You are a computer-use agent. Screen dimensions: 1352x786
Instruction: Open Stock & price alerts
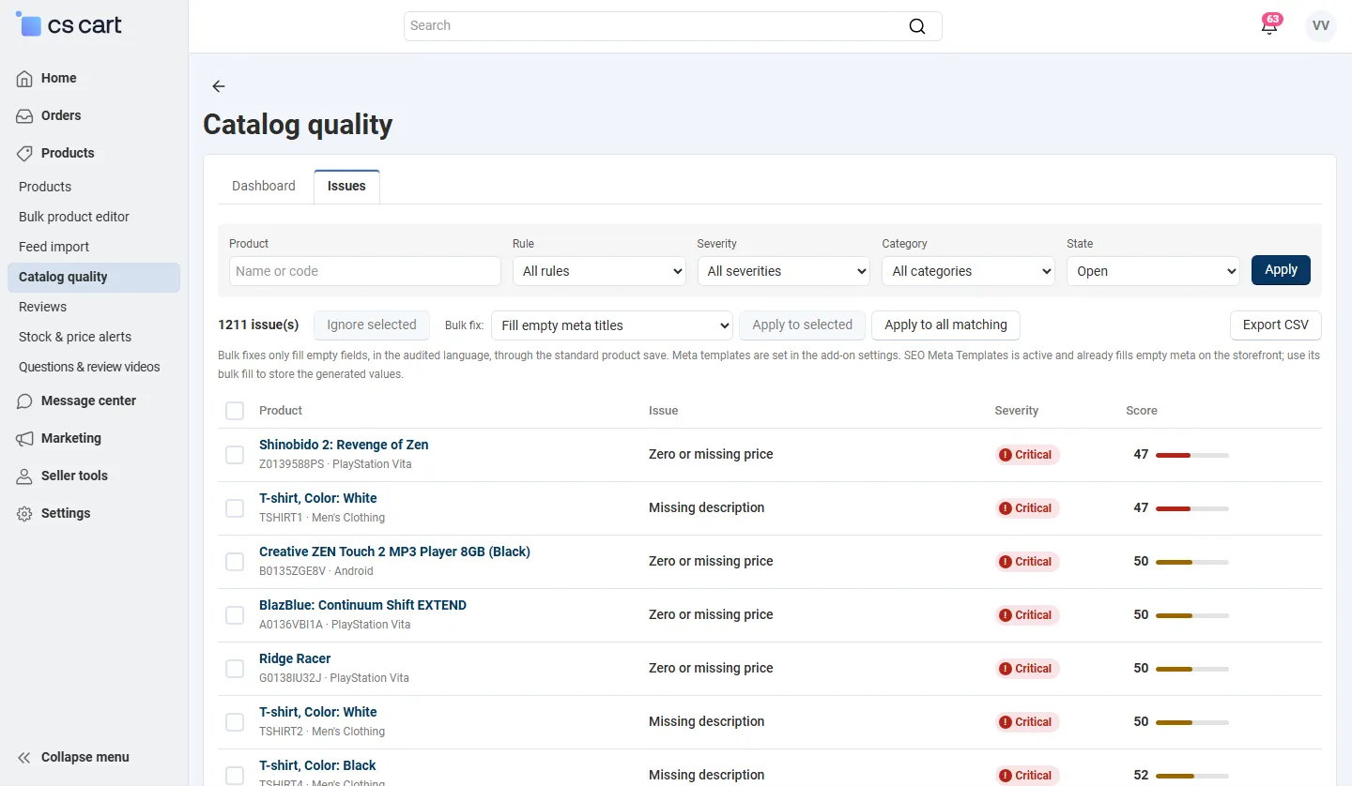pos(75,337)
